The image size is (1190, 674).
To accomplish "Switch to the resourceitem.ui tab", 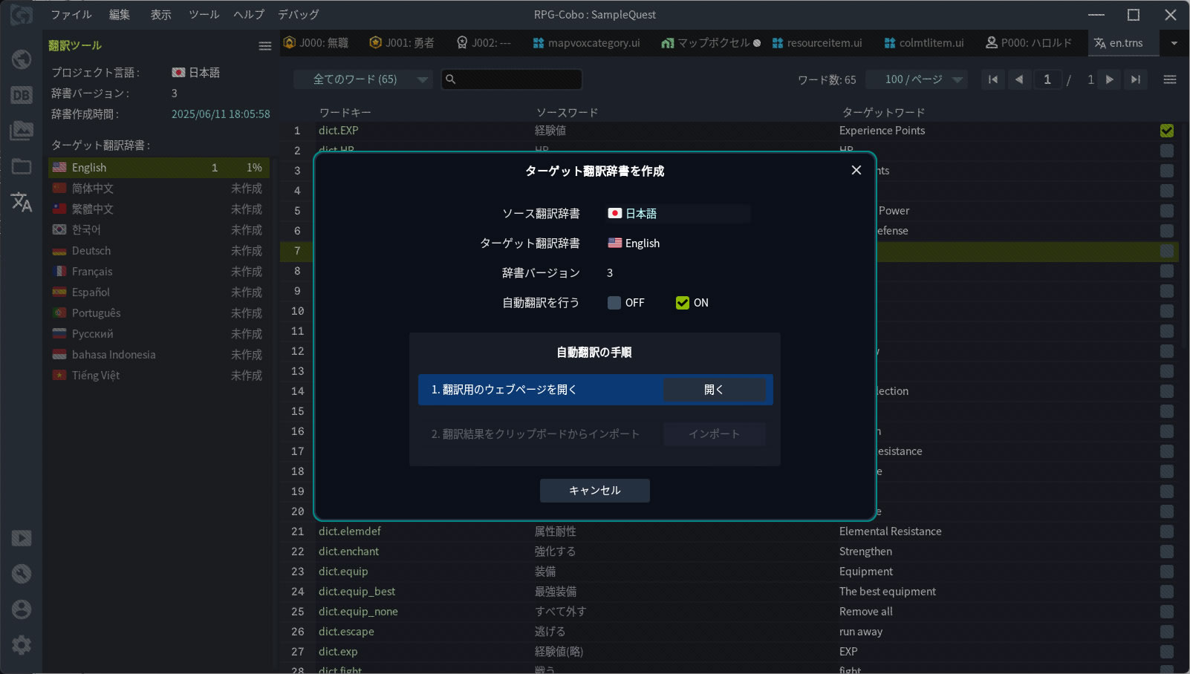I will (817, 43).
